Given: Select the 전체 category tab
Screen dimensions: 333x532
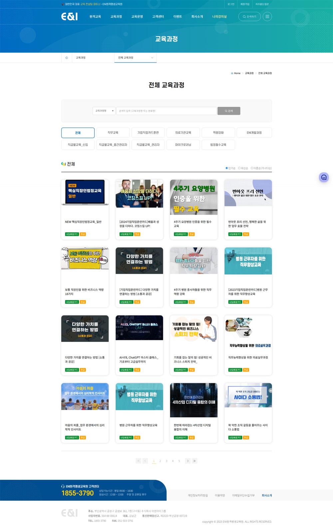Looking at the screenshot, I should [78, 133].
